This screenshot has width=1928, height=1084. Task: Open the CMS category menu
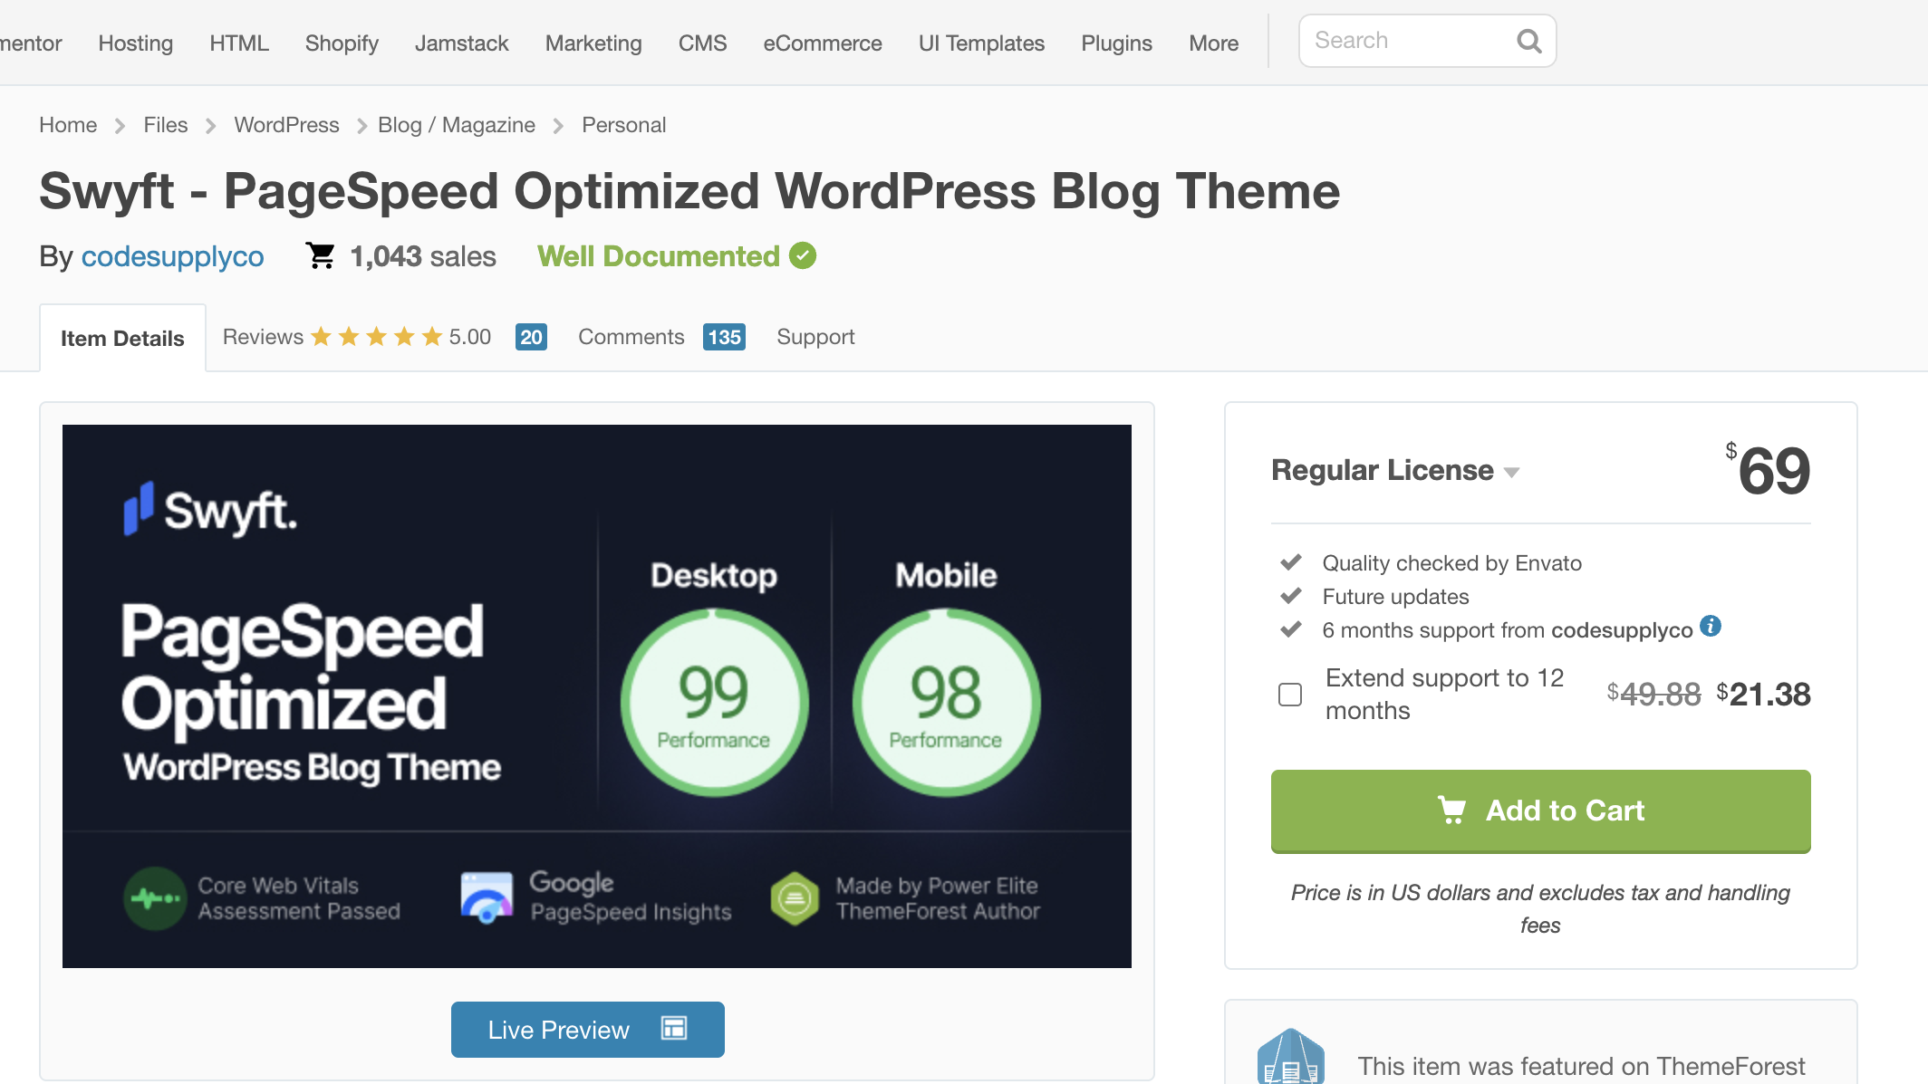[x=702, y=43]
